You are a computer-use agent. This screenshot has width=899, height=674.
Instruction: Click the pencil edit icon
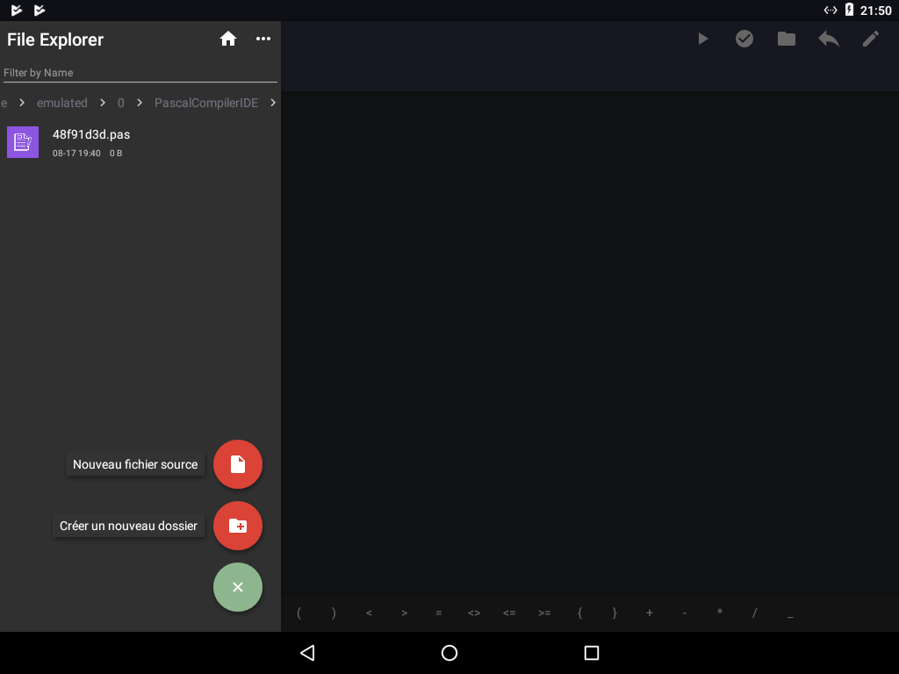click(x=871, y=39)
